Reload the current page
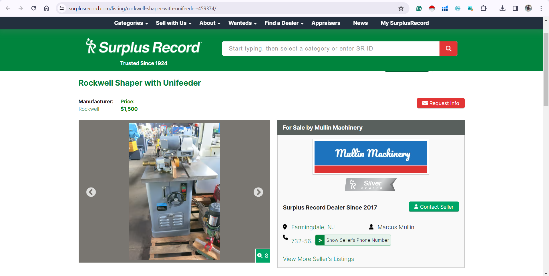 click(33, 8)
